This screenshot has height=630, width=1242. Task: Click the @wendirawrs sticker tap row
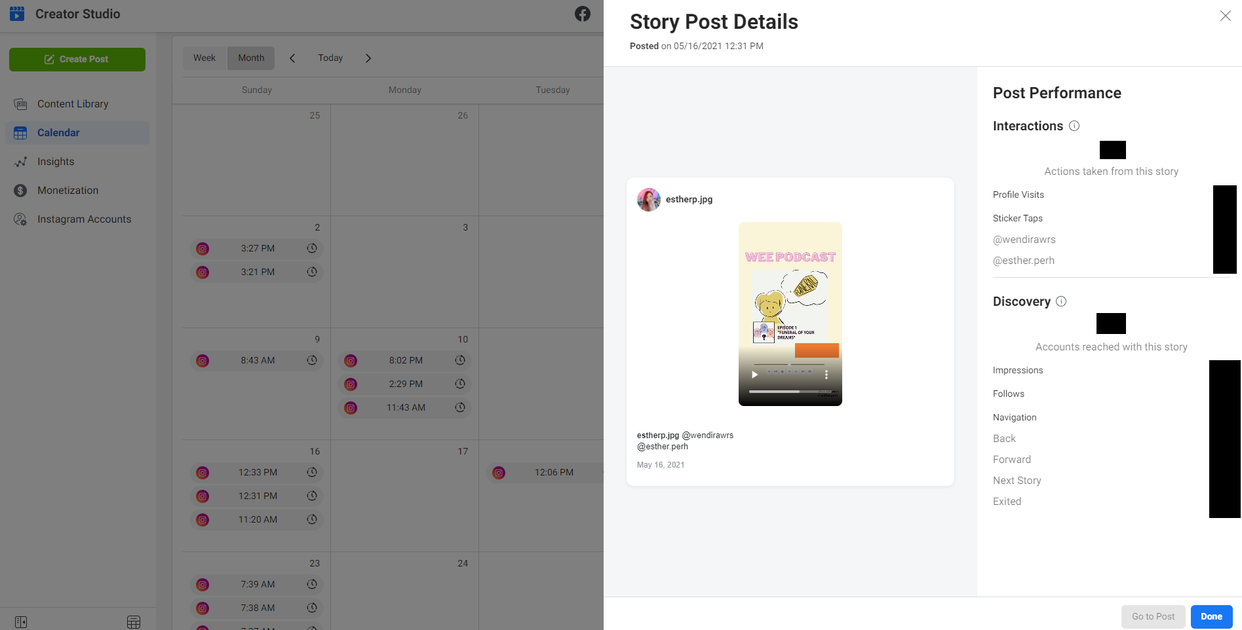tap(1024, 240)
